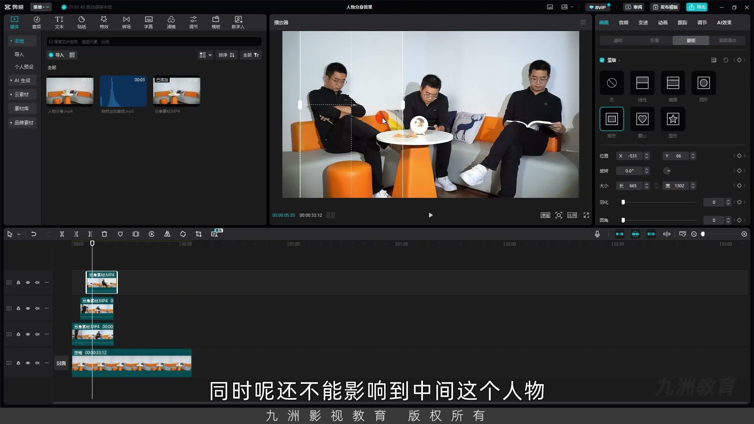Hide the main 定格 track with eye icon

28,363
